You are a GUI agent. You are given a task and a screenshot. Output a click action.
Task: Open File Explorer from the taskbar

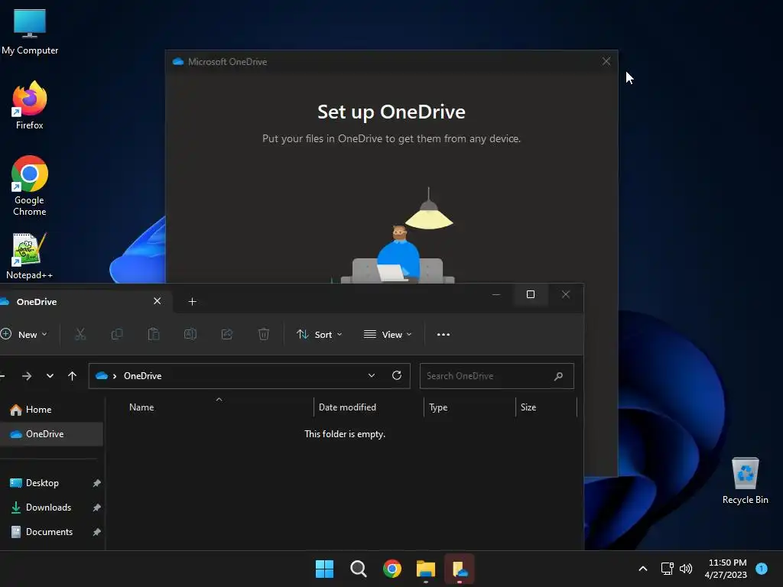(426, 569)
